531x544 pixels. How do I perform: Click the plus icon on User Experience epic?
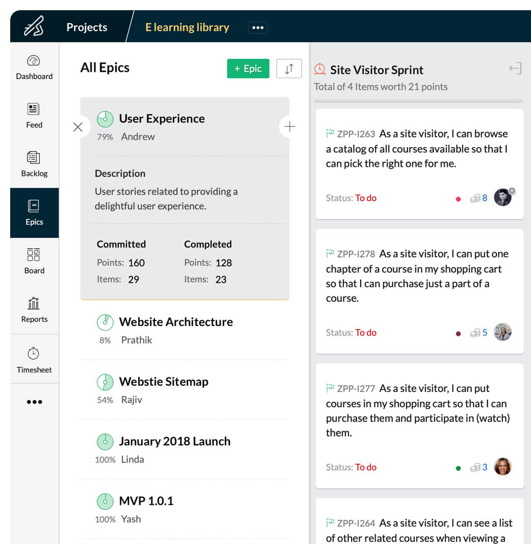click(x=289, y=127)
